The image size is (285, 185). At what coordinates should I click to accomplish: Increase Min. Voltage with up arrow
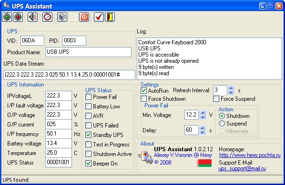pyautogui.click(x=203, y=113)
